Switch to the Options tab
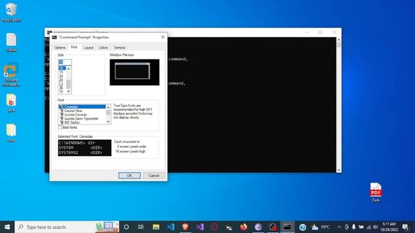Image resolution: width=415 pixels, height=233 pixels. (60, 47)
